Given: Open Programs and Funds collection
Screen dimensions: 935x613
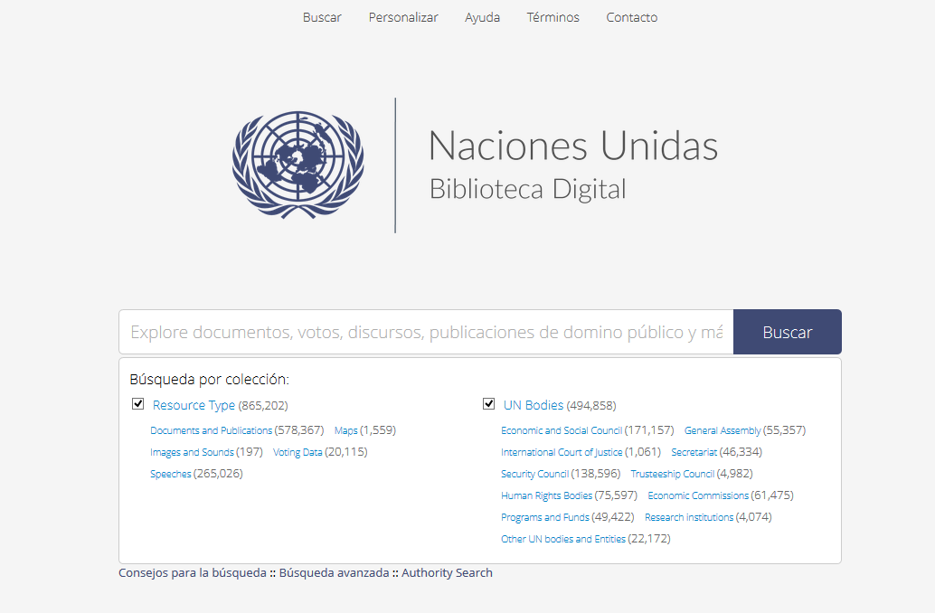Looking at the screenshot, I should click(545, 517).
